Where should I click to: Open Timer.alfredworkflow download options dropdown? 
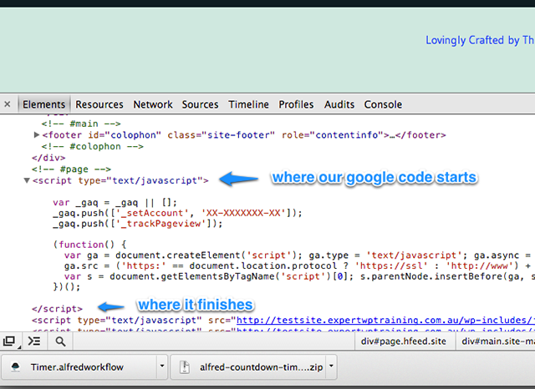coord(162,366)
